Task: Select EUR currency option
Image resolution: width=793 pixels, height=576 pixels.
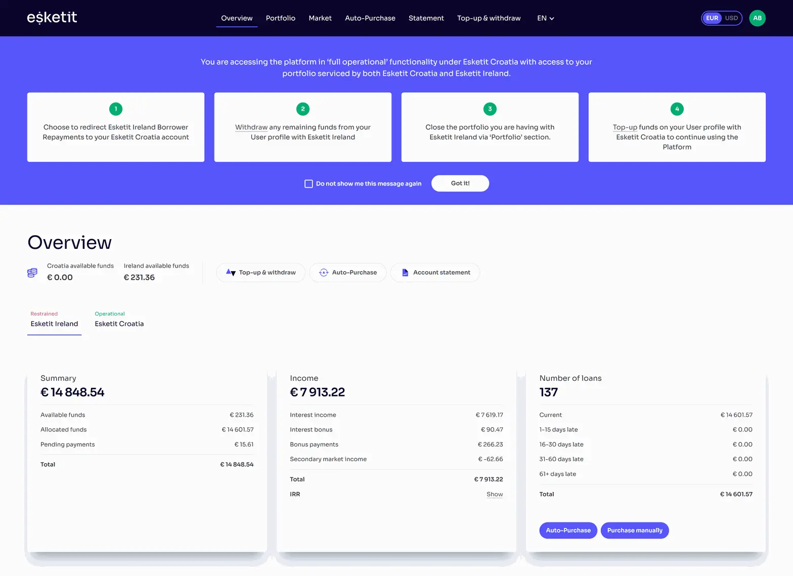Action: pos(712,18)
